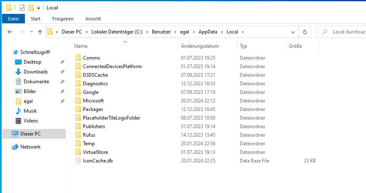Screen dimensions: 366x193
Task: Select the Publishers folder icon
Action: [78, 126]
